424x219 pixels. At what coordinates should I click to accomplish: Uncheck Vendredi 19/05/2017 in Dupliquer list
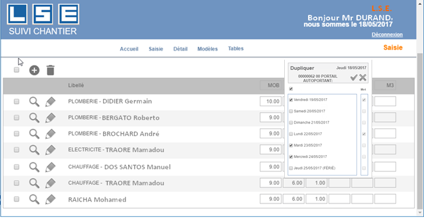pos(291,100)
